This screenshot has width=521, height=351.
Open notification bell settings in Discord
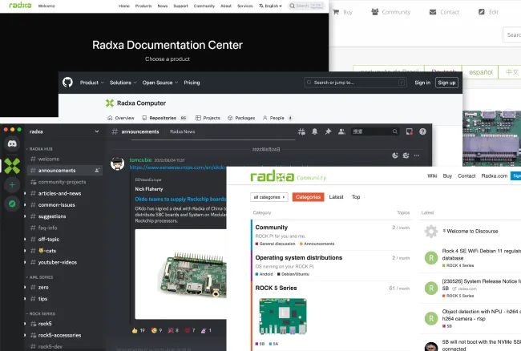point(315,131)
